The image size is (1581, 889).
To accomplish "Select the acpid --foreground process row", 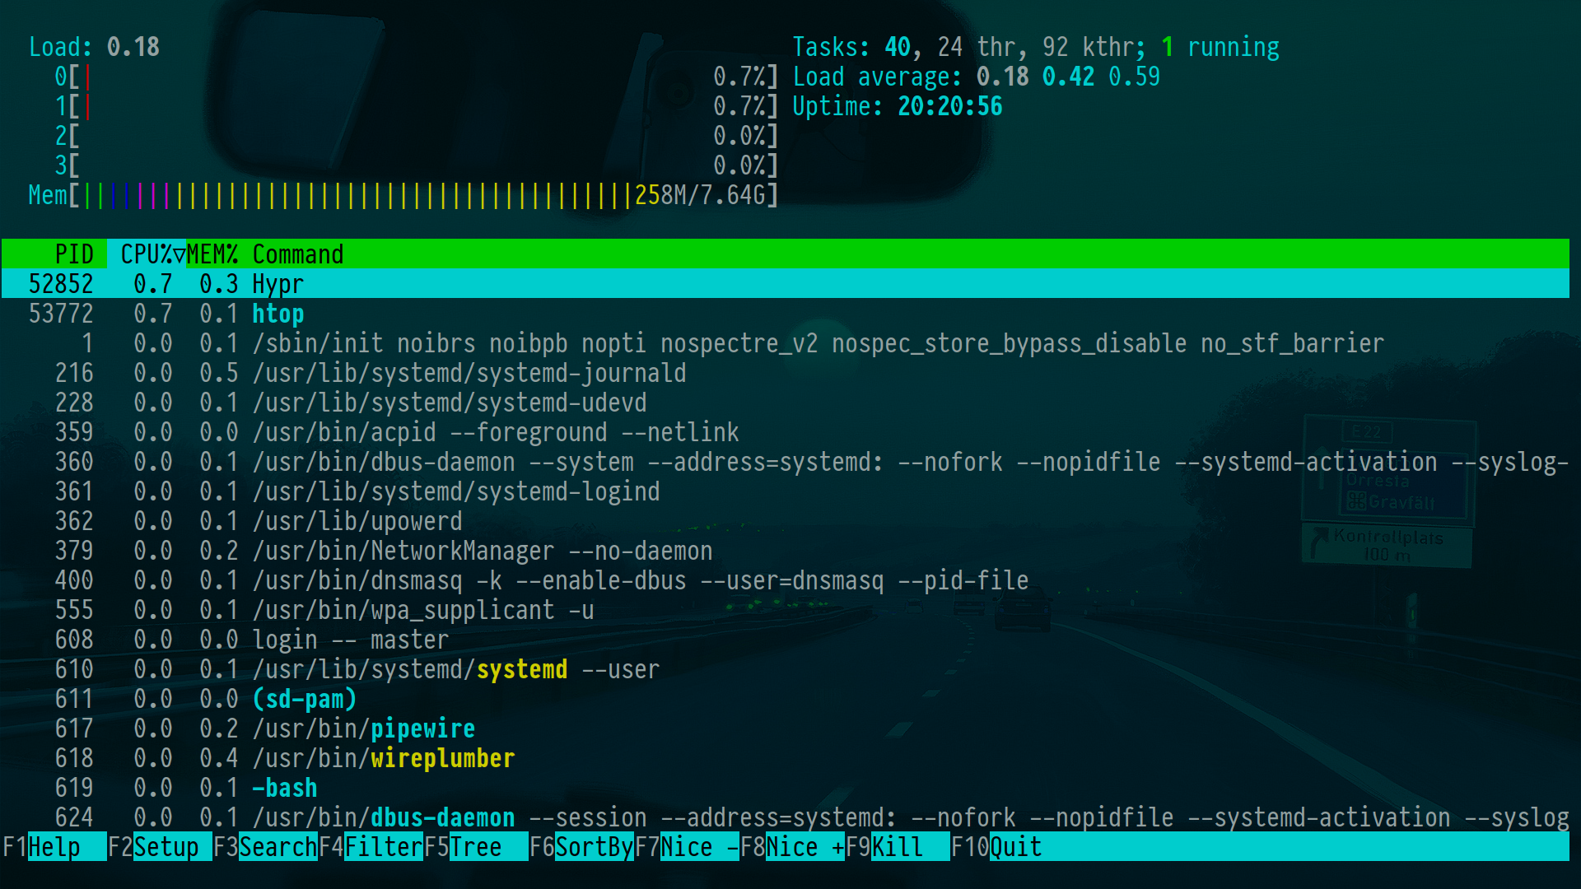I will [x=786, y=431].
